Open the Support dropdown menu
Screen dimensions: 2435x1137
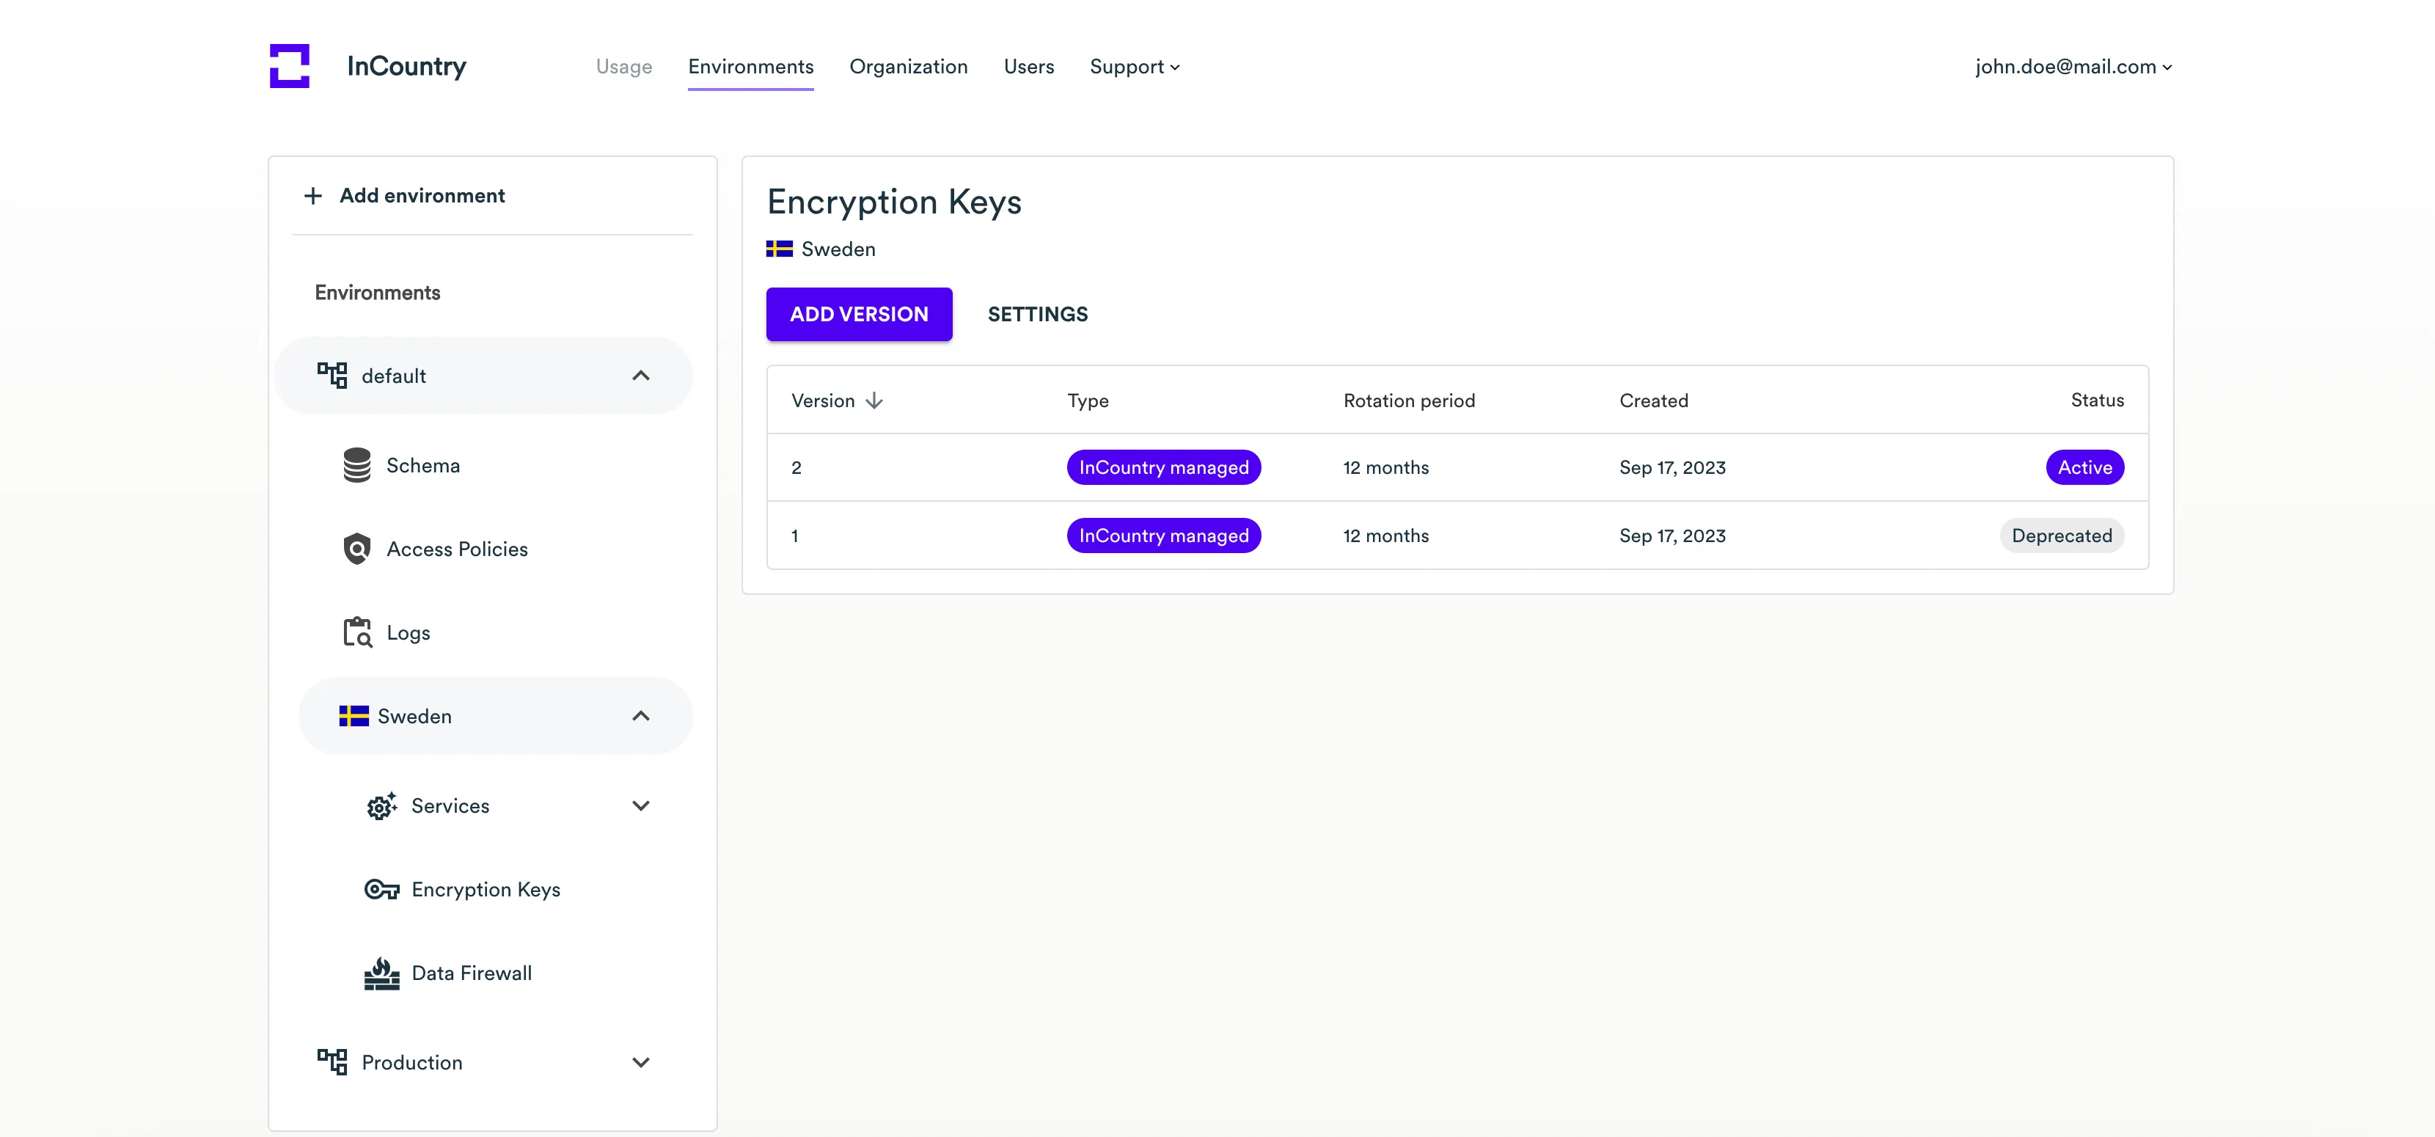pyautogui.click(x=1133, y=67)
